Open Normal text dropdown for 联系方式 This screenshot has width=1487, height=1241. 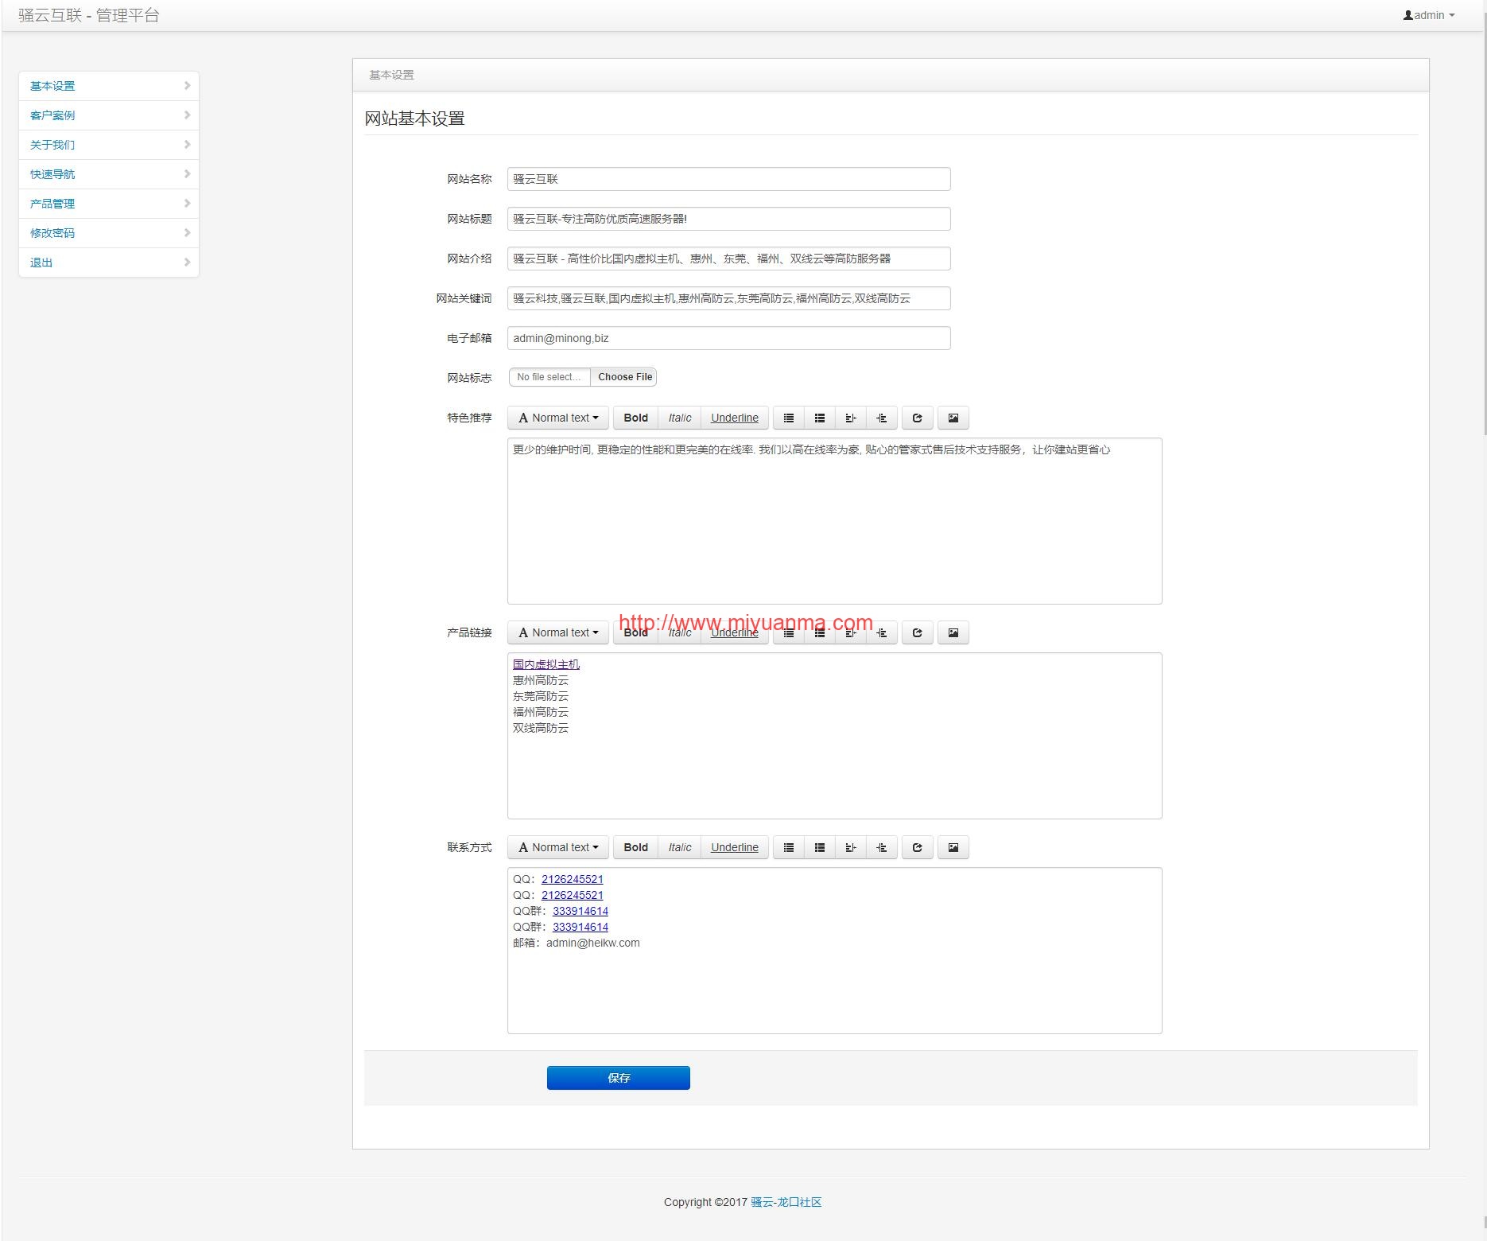point(558,847)
